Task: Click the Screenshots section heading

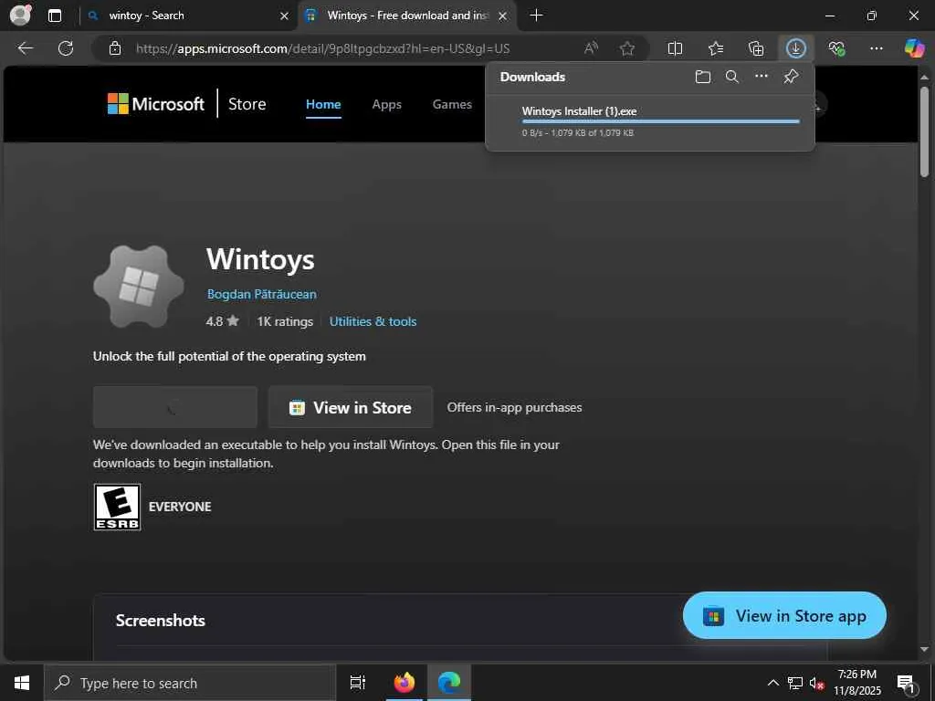Action: pos(161,621)
